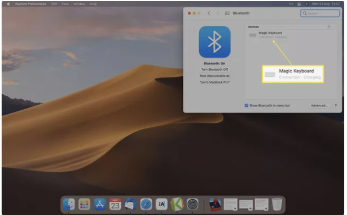Click the "Jen's MacBook Pro" name text
Viewport: 347px width, 215px height.
click(215, 82)
